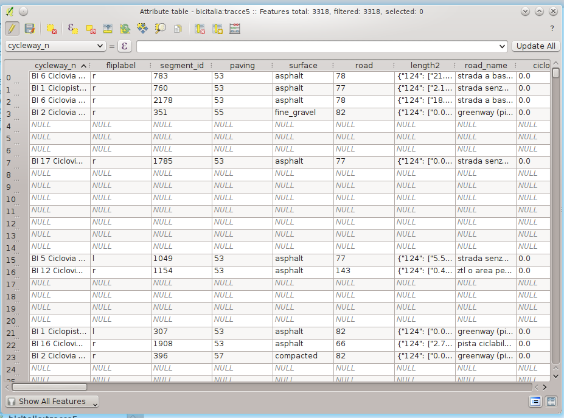The width and height of the screenshot is (564, 418).
Task: Select row header number 0
Action: 16,77
